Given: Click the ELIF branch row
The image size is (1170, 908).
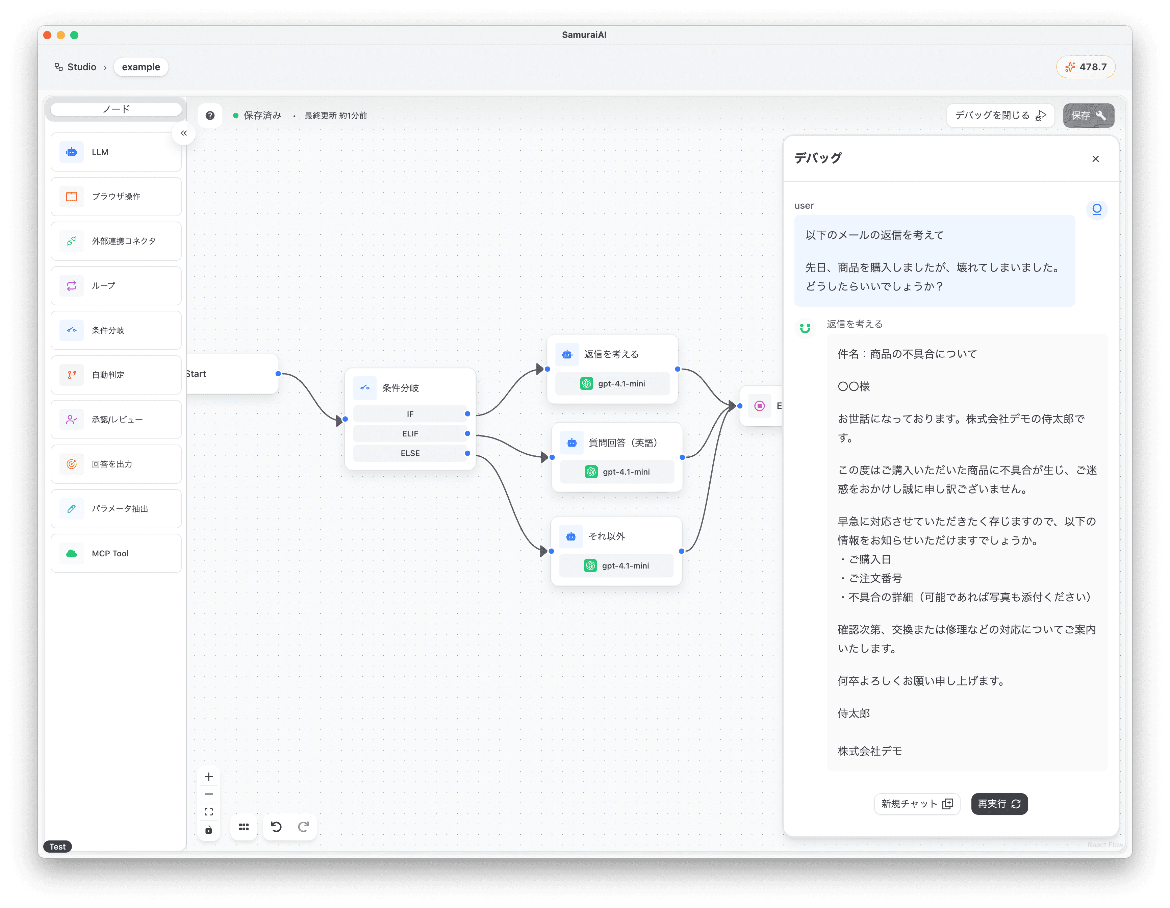Looking at the screenshot, I should [x=410, y=433].
